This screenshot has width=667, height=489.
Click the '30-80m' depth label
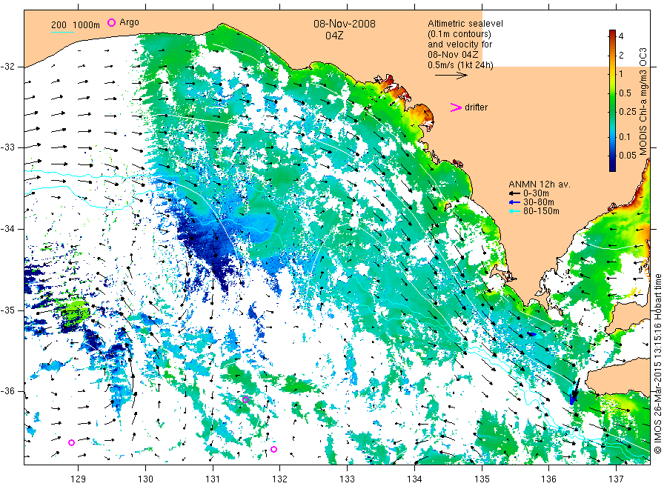[539, 202]
